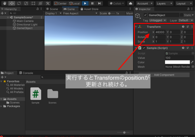Switch to the Scene tab
Screen dimensions: 195x137
52,9
